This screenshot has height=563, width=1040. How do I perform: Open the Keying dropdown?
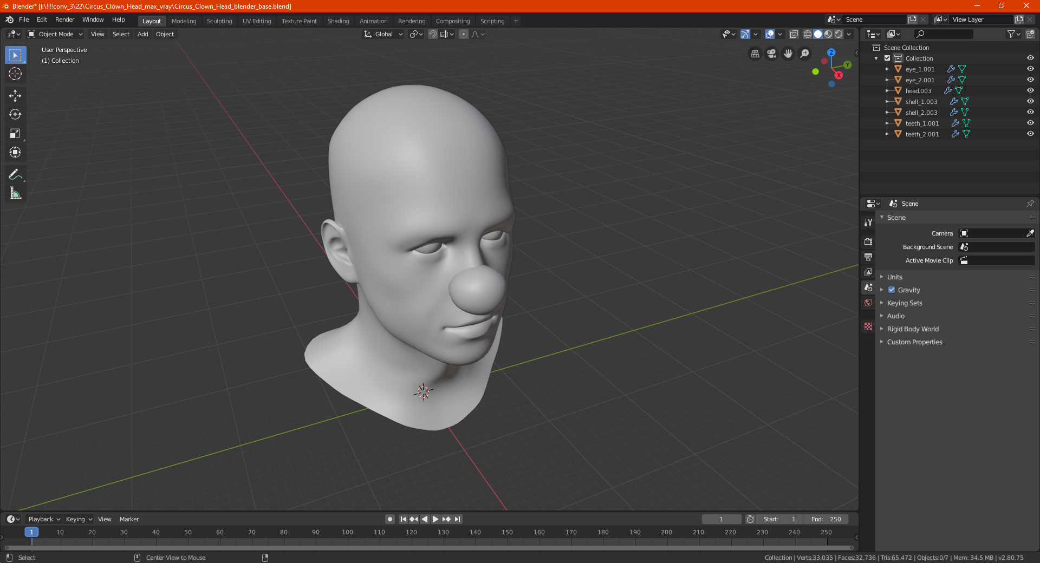pyautogui.click(x=79, y=519)
